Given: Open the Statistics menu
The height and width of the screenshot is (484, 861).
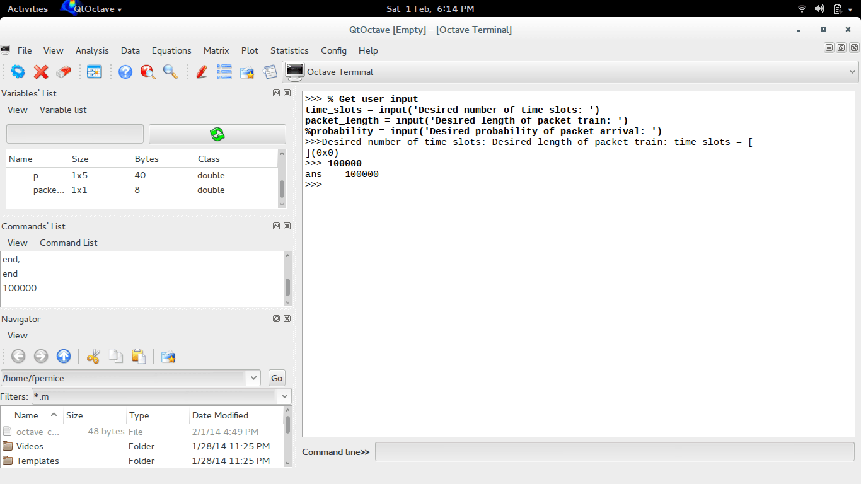Looking at the screenshot, I should pyautogui.click(x=289, y=50).
